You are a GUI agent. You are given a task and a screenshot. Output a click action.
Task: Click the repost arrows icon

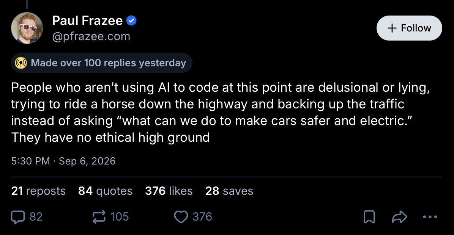pyautogui.click(x=99, y=217)
